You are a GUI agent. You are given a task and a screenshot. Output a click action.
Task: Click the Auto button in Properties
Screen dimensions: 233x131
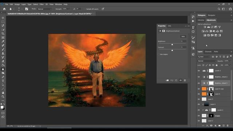tap(183, 36)
